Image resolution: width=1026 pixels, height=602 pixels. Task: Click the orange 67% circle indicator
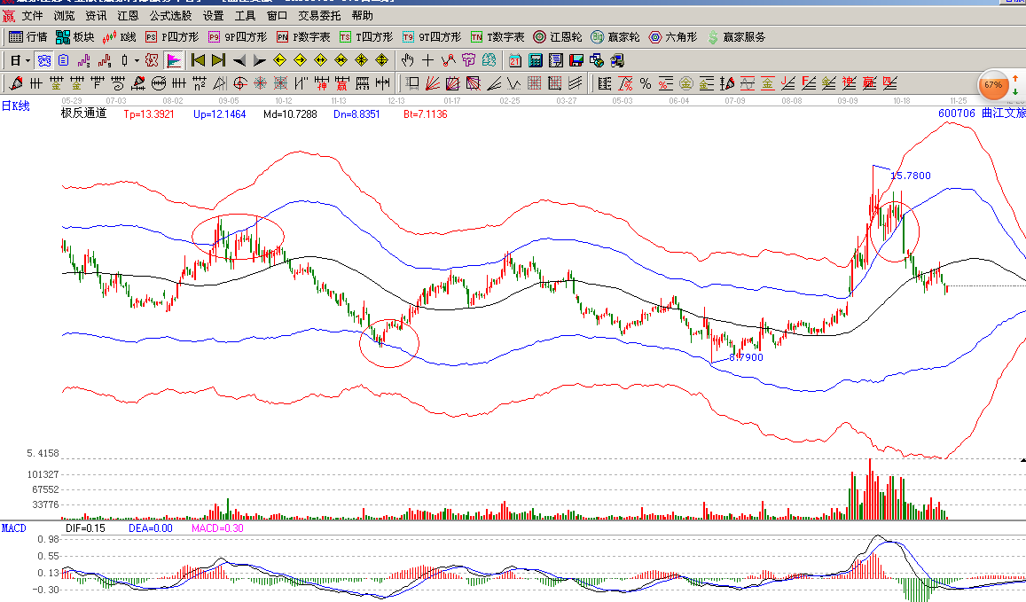992,86
